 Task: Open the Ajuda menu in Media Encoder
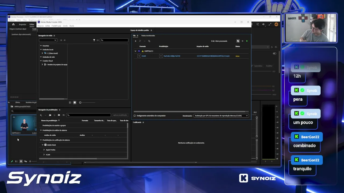coord(72,26)
